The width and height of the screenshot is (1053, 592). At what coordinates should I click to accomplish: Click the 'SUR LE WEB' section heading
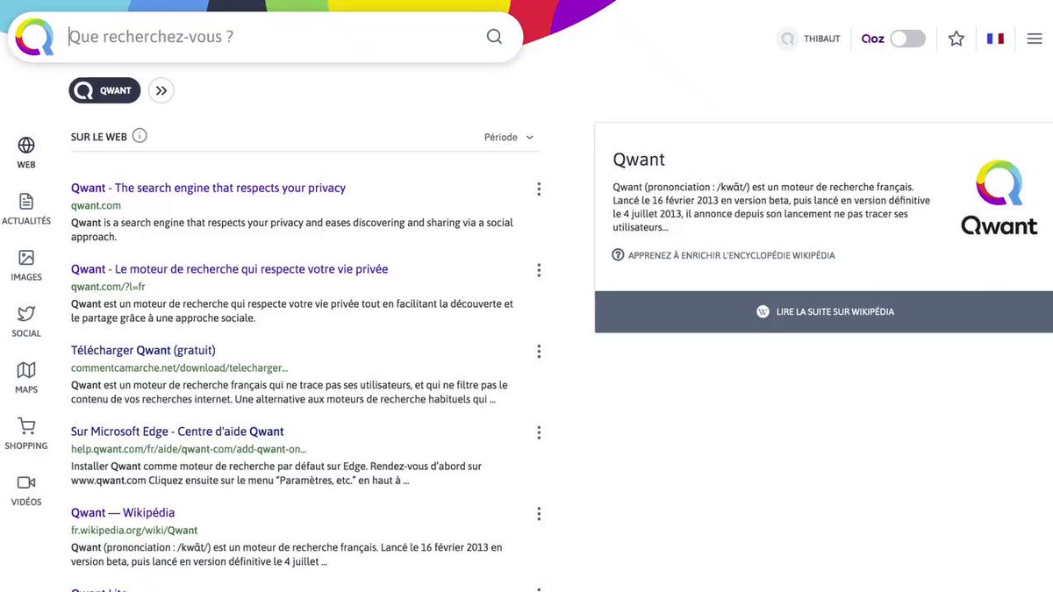click(x=99, y=137)
